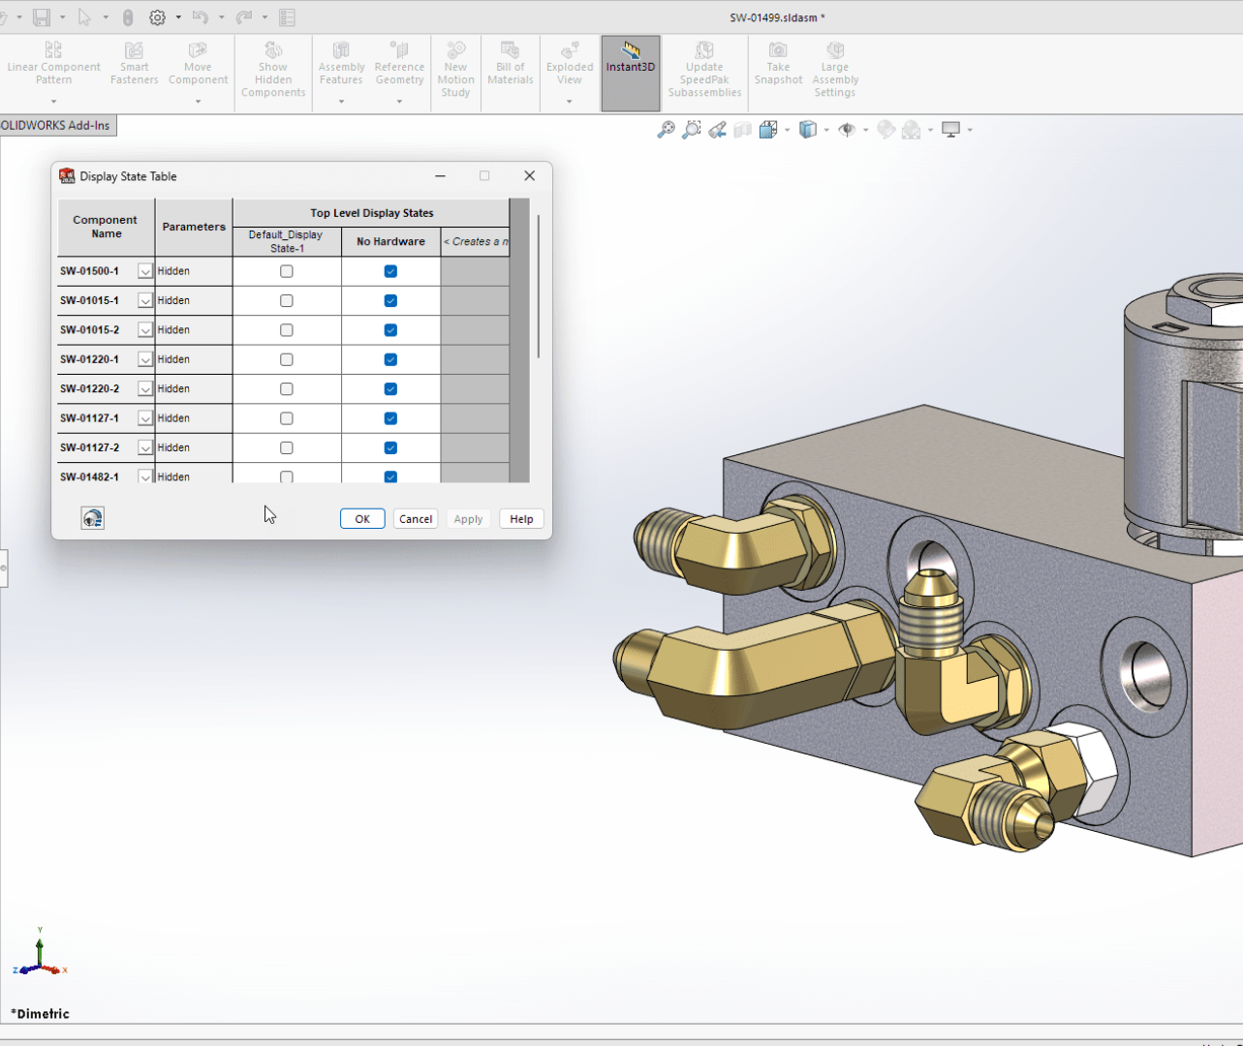Click the Cancel button
Image resolution: width=1243 pixels, height=1046 pixels.
click(x=416, y=519)
